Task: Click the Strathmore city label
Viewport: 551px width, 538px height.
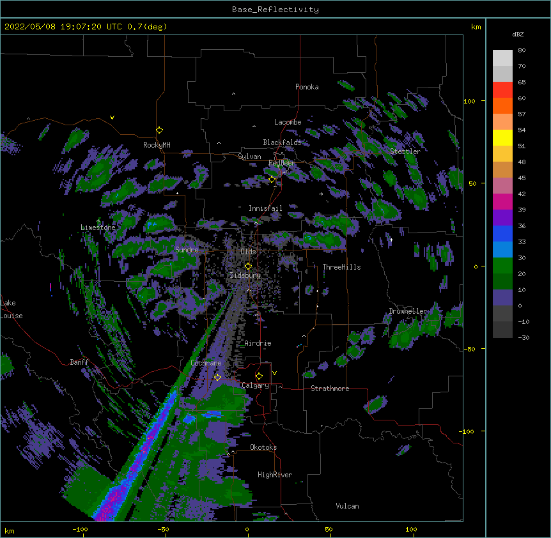Action: point(330,388)
